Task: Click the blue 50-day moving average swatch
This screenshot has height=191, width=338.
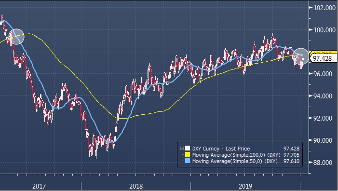Action: (188, 161)
